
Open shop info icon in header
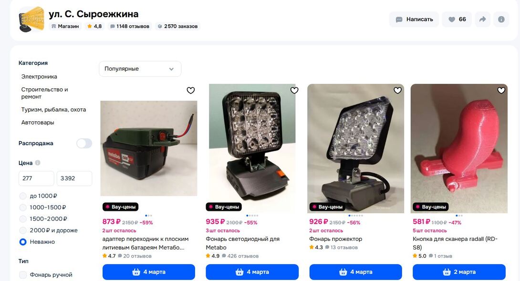click(501, 20)
